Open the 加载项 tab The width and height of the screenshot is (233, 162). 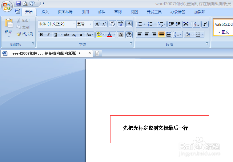click(x=200, y=12)
